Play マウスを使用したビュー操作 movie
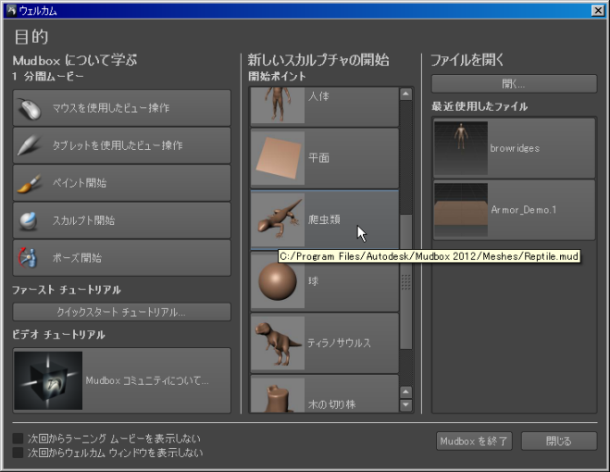This screenshot has width=610, height=472. point(122,107)
